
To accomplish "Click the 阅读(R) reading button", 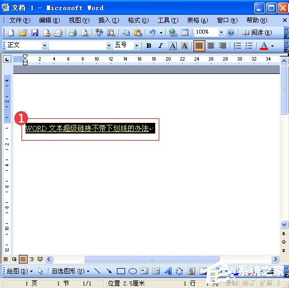I will (x=257, y=33).
